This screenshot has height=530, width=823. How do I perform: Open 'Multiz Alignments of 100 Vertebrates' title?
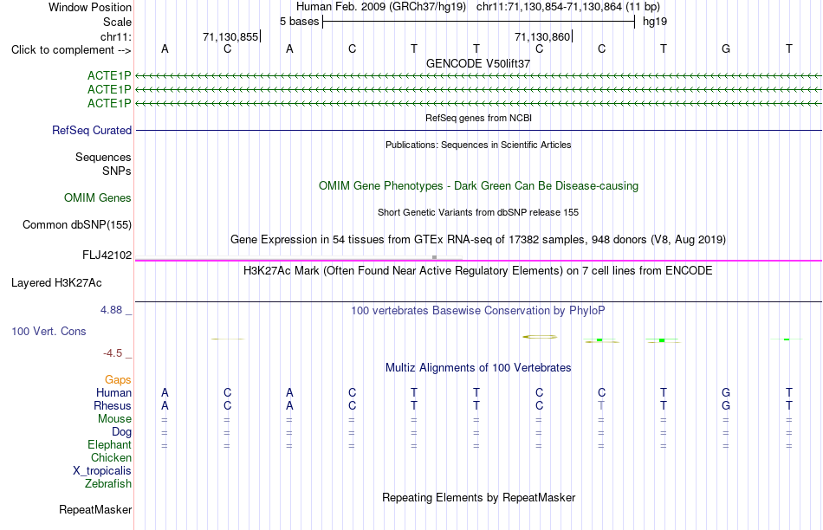pyautogui.click(x=478, y=368)
